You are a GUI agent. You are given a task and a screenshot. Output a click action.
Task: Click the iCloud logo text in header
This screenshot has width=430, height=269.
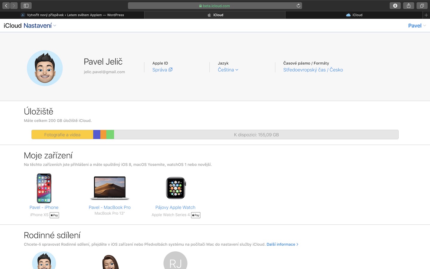pyautogui.click(x=13, y=26)
